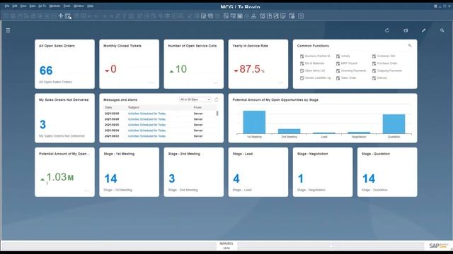
Task: Open the Help menu
Action: (90, 6)
